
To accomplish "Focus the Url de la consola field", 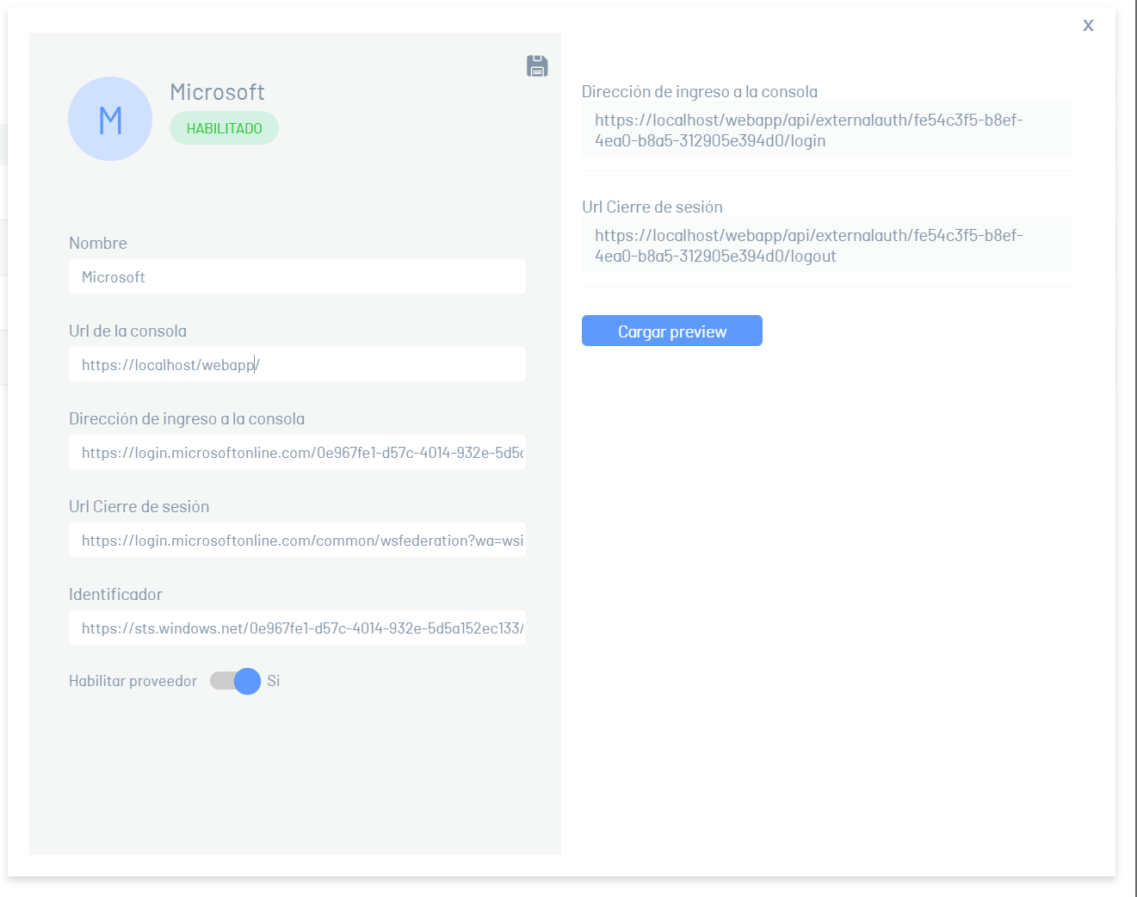I will click(297, 364).
